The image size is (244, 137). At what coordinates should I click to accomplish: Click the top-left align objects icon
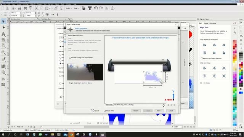pos(204,45)
